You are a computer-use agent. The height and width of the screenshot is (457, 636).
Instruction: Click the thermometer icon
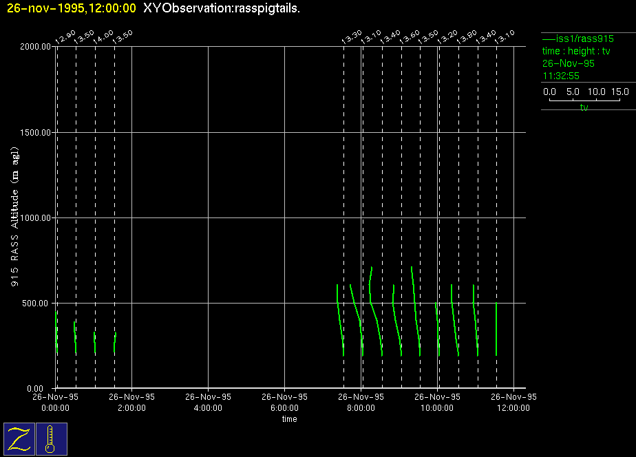[x=51, y=438]
